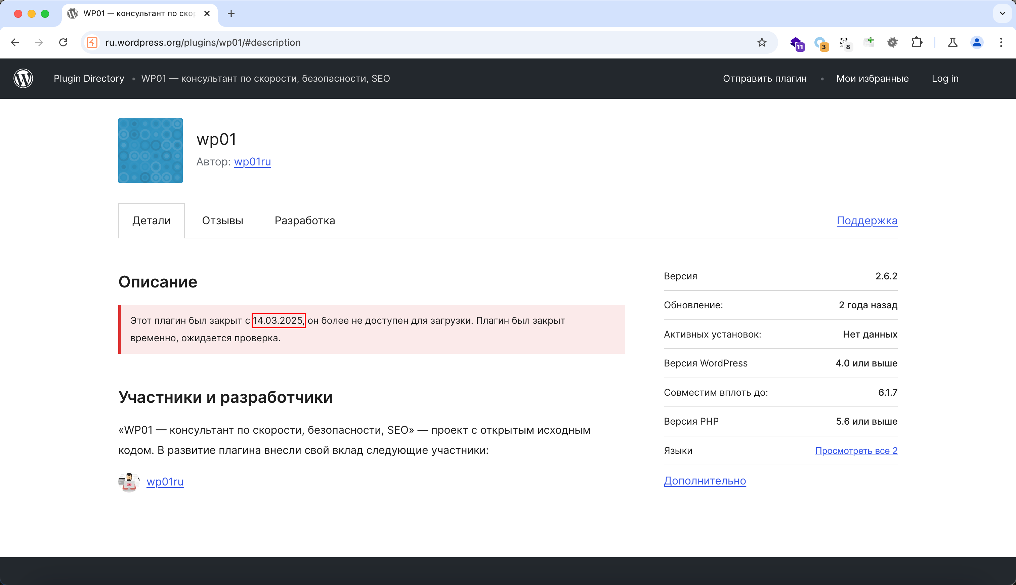This screenshot has height=585, width=1016.
Task: Click the update value 2 года назад
Action: 868,305
